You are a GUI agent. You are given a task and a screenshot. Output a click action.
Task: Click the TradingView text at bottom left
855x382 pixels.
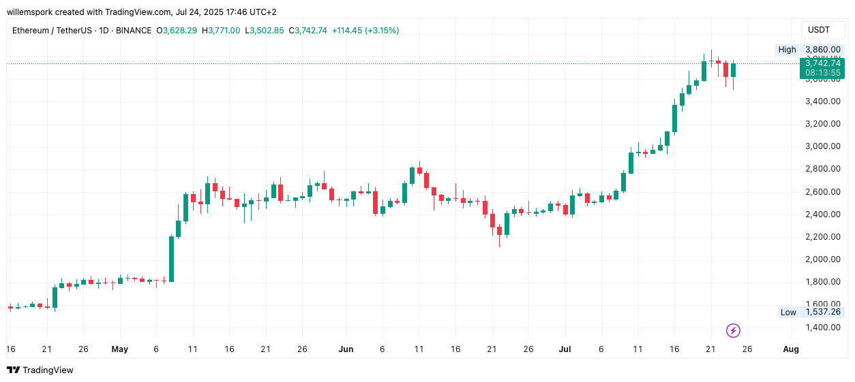pyautogui.click(x=48, y=370)
